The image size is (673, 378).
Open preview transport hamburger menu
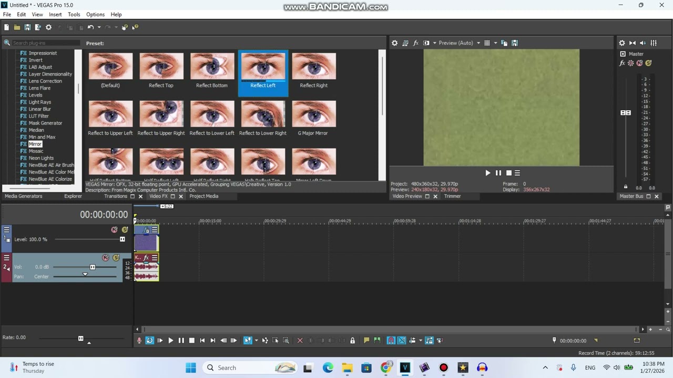point(517,173)
